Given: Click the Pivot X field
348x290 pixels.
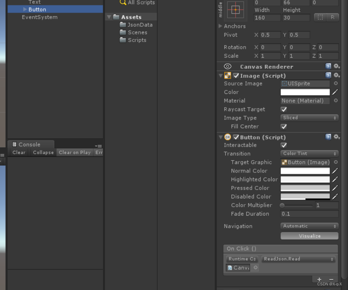Looking at the screenshot, I should (270, 35).
